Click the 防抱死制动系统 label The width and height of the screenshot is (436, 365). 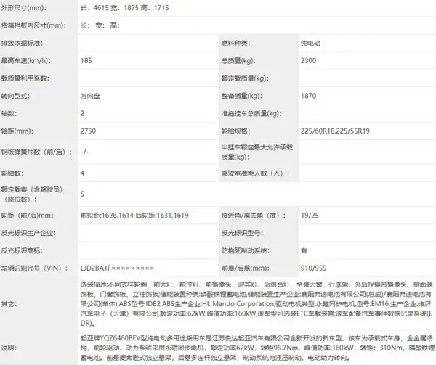point(246,250)
